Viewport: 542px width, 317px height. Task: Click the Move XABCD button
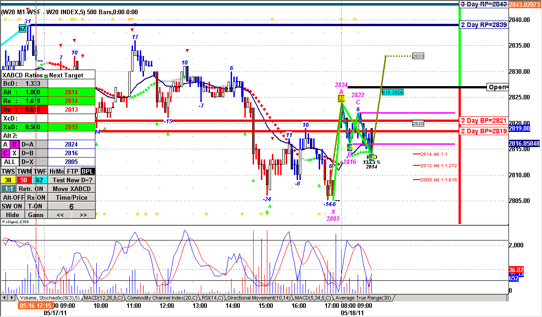click(x=72, y=189)
